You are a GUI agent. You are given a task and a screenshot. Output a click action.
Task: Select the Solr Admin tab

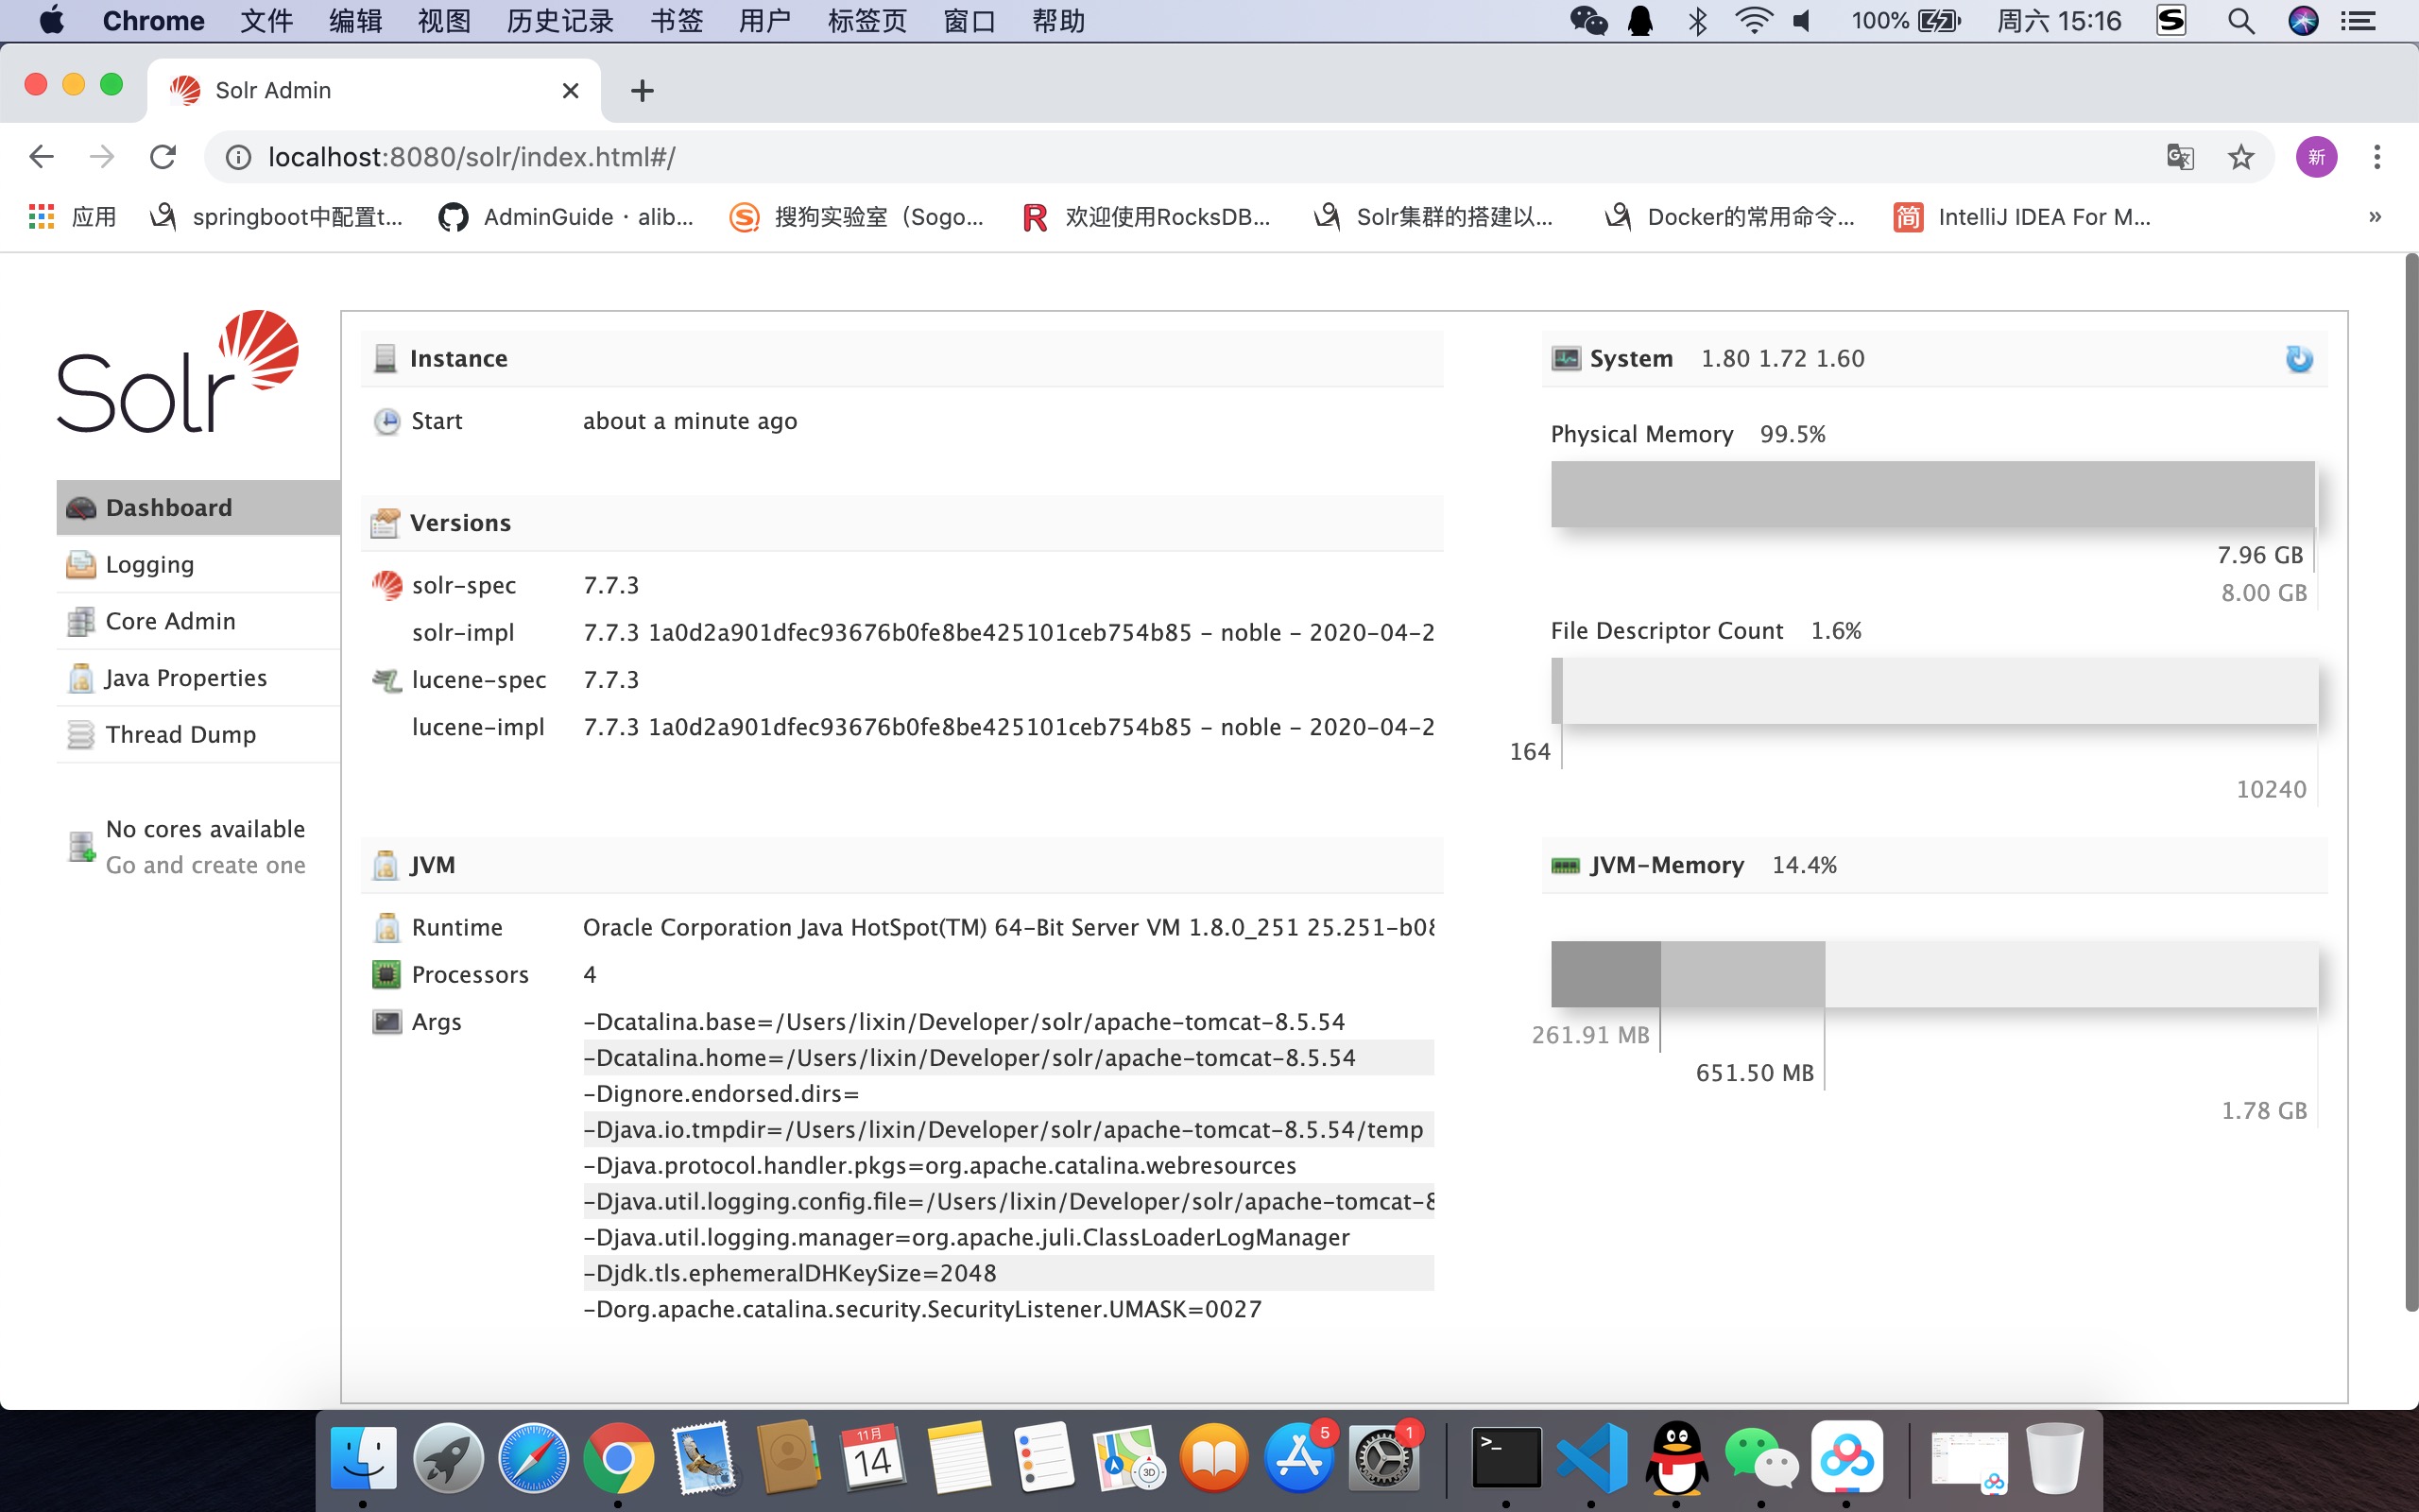click(375, 91)
